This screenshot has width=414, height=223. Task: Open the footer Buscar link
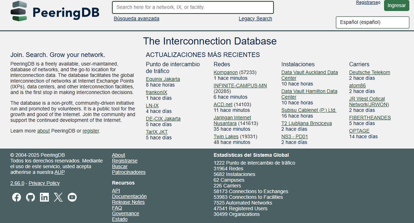(x=120, y=166)
